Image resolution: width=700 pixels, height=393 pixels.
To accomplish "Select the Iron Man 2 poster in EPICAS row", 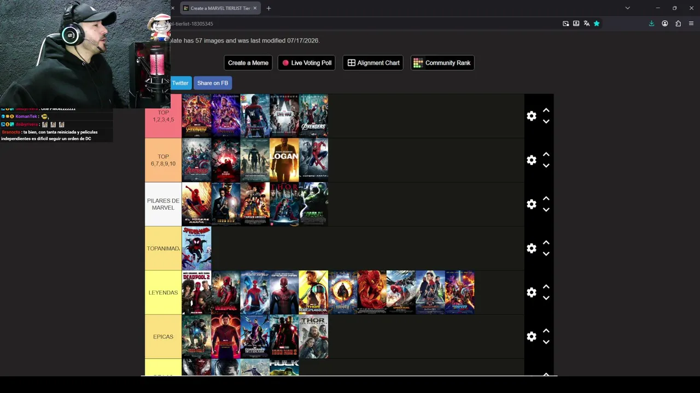I will coord(284,337).
